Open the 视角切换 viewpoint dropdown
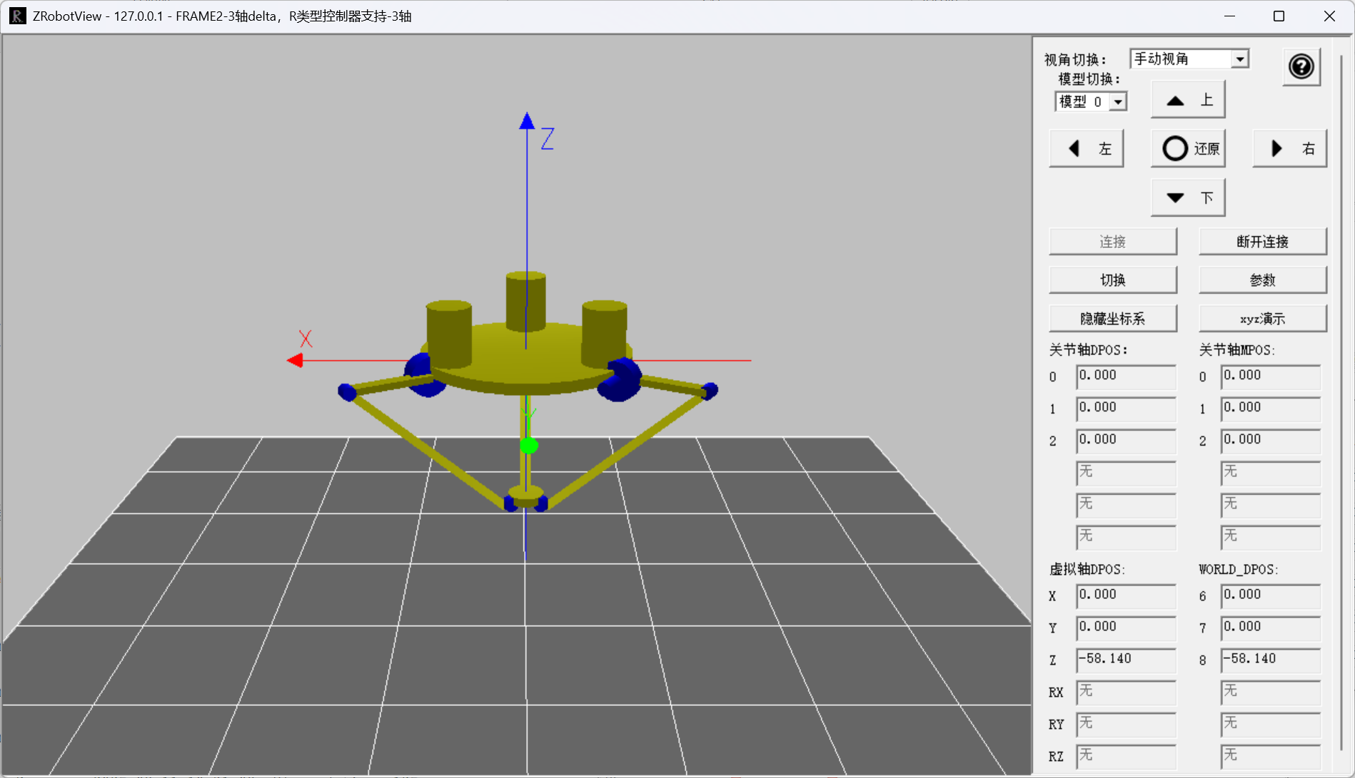 pyautogui.click(x=1189, y=58)
